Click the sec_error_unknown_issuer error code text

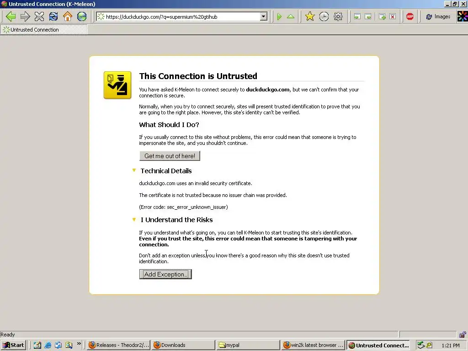click(197, 207)
